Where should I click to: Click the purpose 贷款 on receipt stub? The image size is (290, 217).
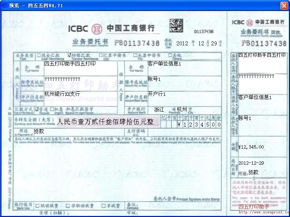coord(253,172)
